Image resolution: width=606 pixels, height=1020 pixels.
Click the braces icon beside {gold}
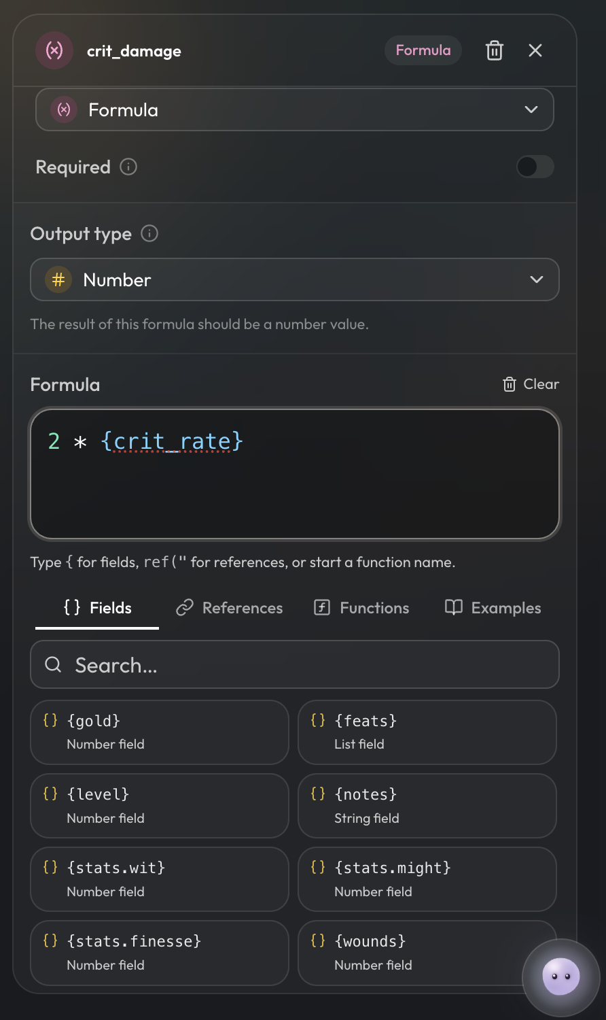pos(50,720)
